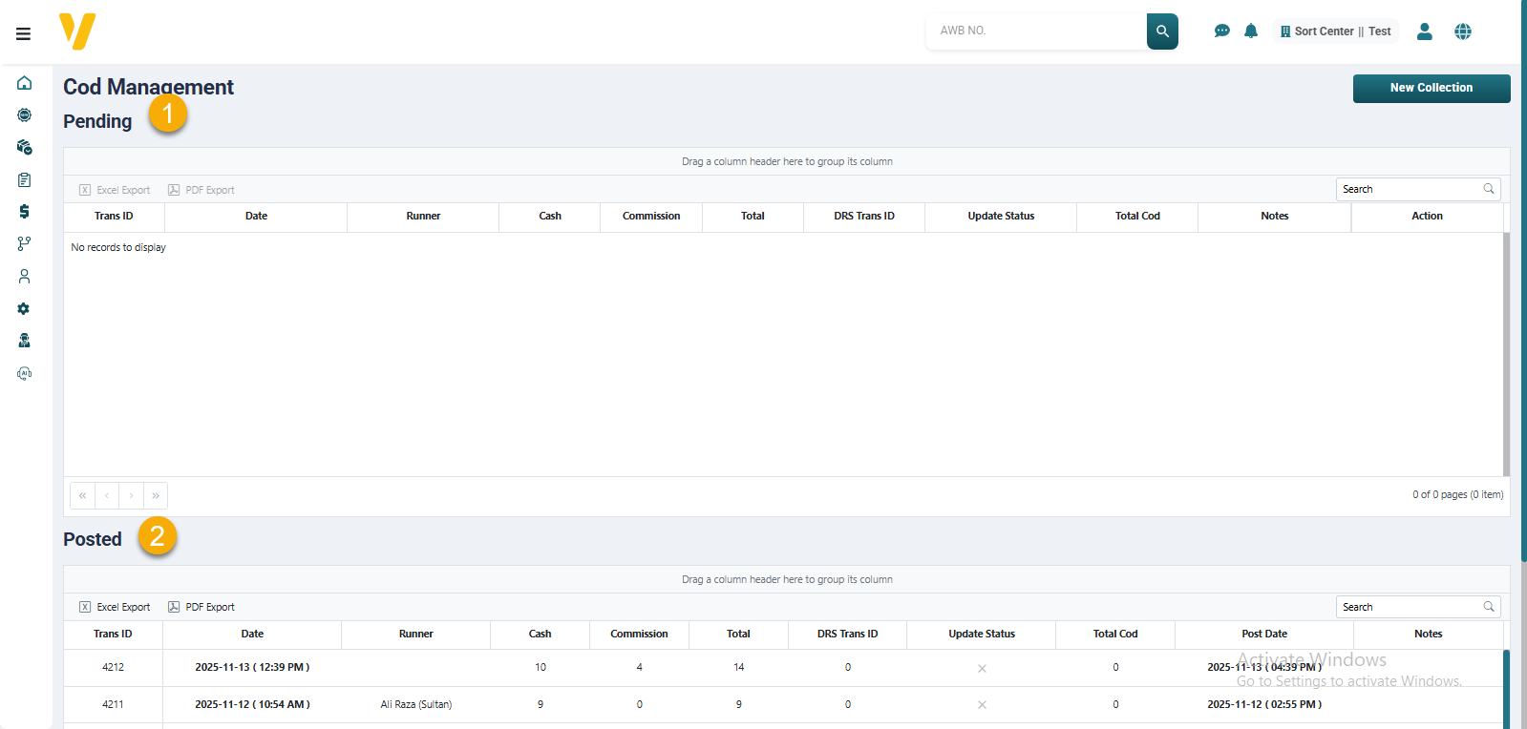Viewport: 1527px width, 729px height.
Task: Open the notifications bell
Action: point(1251,31)
